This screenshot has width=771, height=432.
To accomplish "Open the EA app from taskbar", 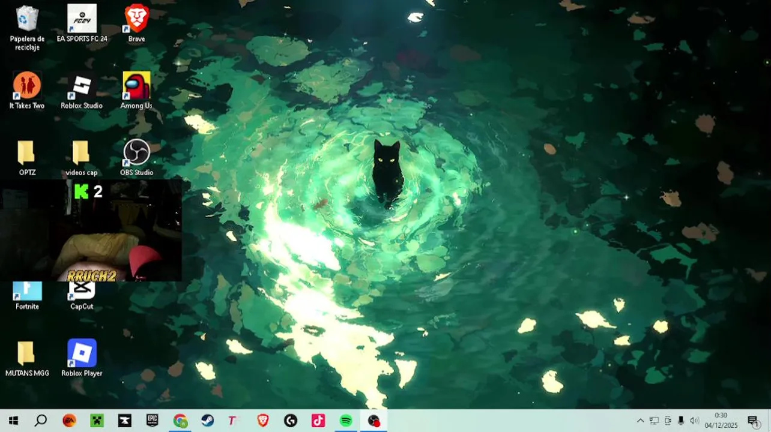I will 70,421.
